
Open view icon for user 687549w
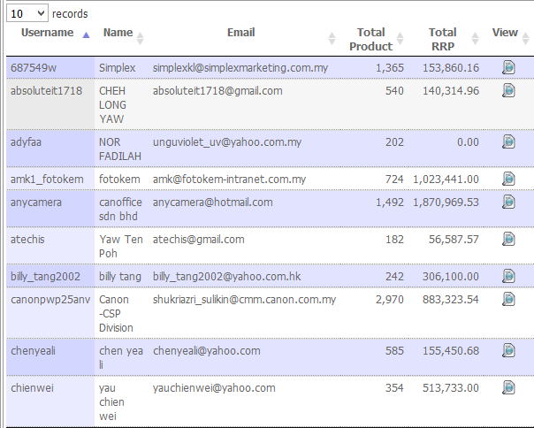(508, 67)
